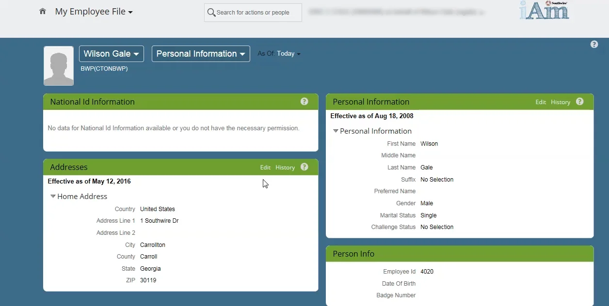Collapse the Personal Information subsection

coord(336,131)
